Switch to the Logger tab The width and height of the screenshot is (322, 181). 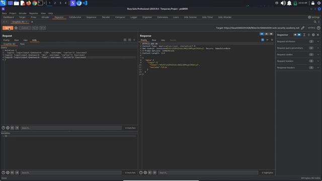coord(134,17)
